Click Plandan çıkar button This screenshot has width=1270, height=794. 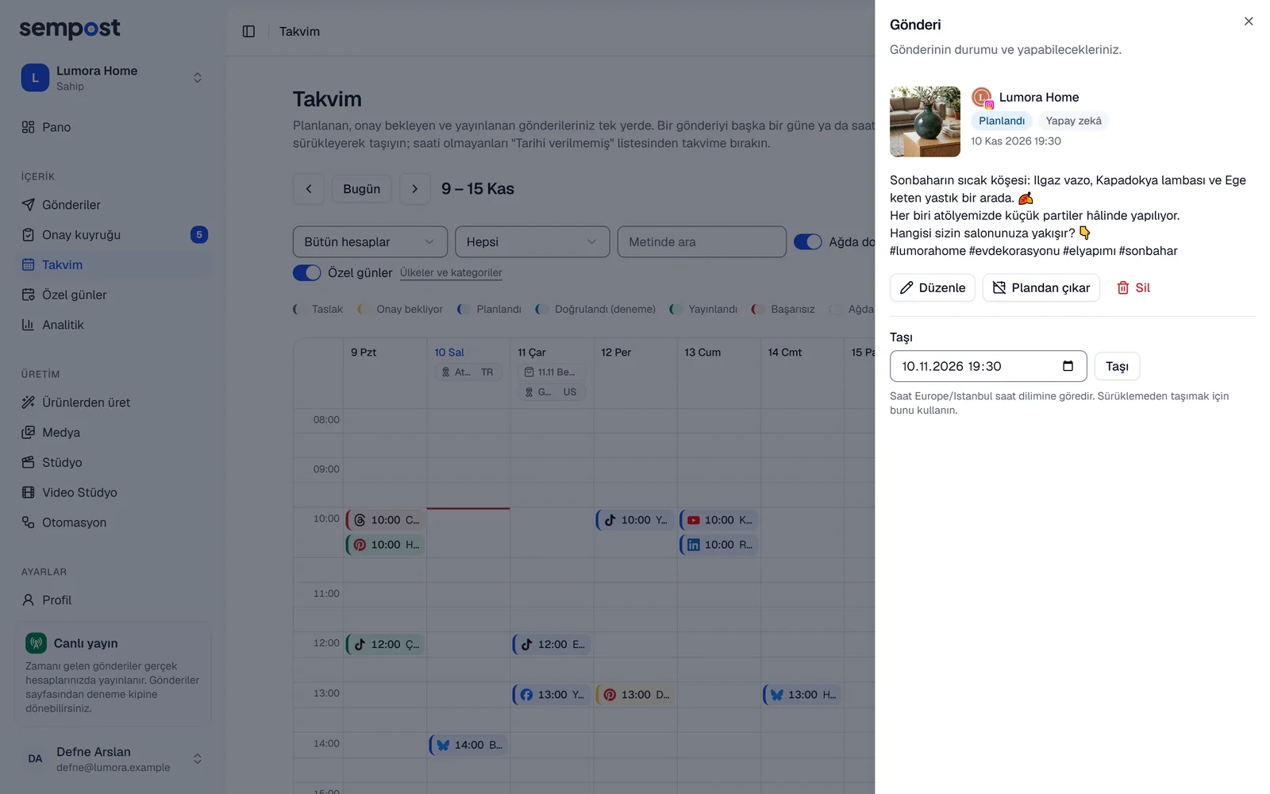pos(1041,287)
